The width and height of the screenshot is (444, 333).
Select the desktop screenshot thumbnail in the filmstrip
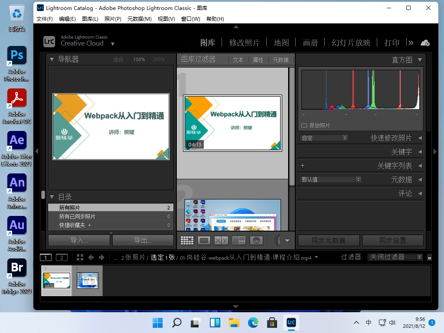point(88,281)
